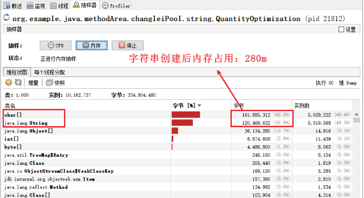Select the char[] class row
Viewport: 364px width, 198px height.
pyautogui.click(x=177, y=115)
